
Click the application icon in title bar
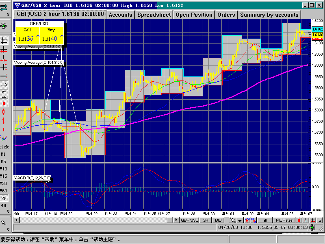(x=17, y=5)
